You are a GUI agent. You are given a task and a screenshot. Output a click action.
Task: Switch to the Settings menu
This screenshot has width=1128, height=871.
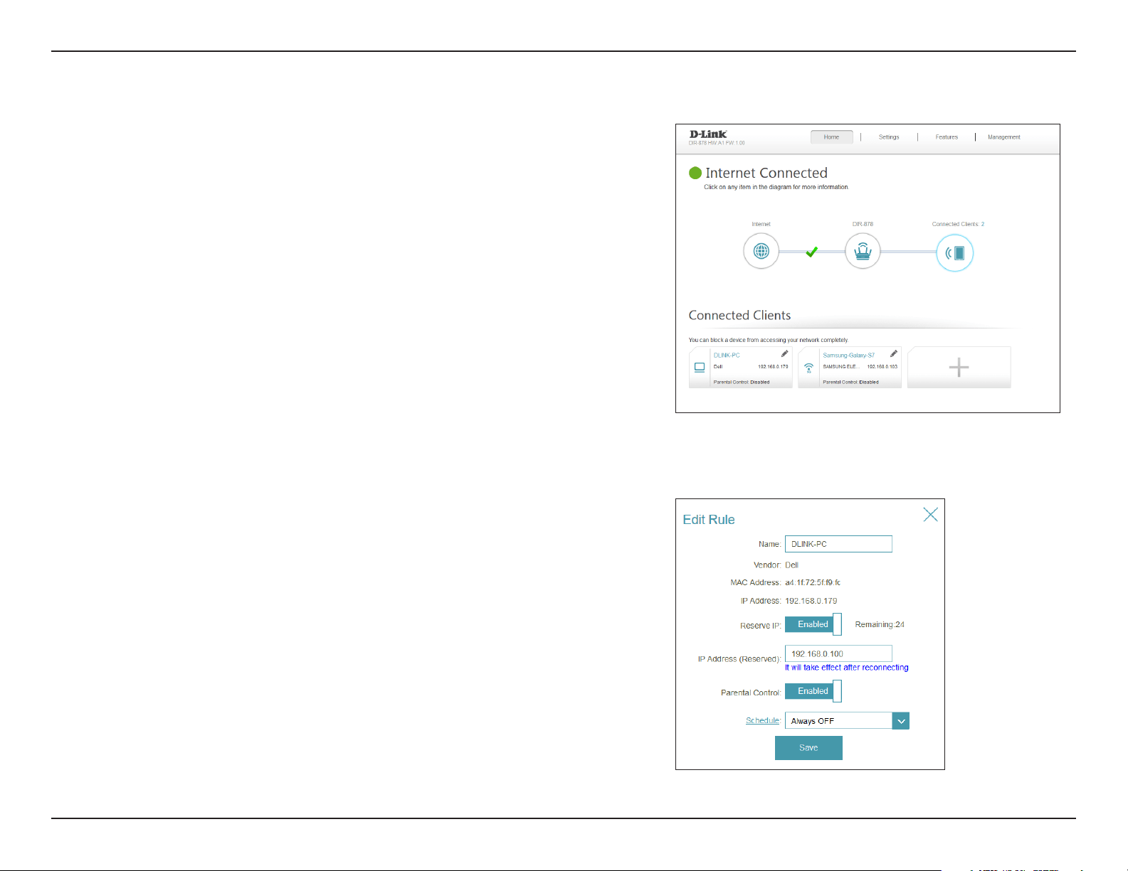point(889,137)
